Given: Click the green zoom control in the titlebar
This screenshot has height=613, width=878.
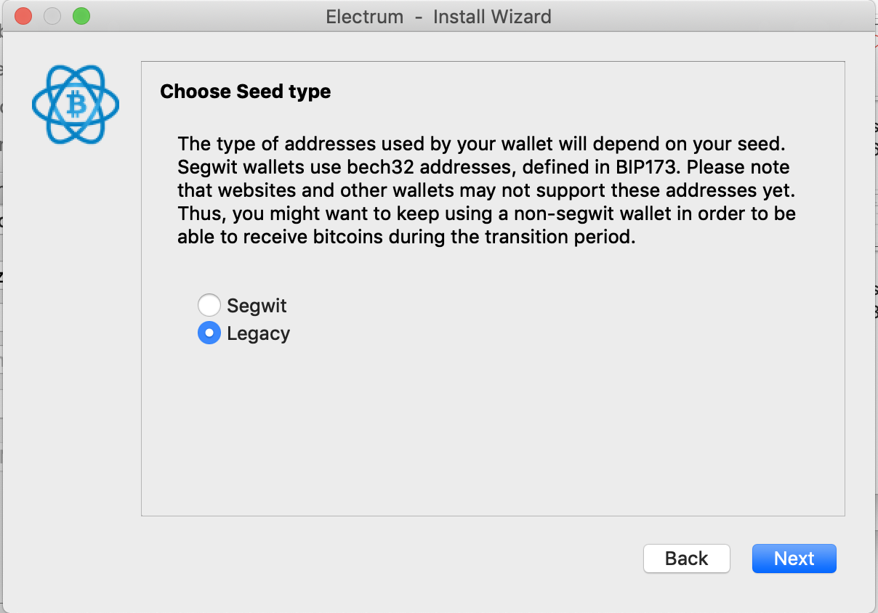Looking at the screenshot, I should click(x=81, y=16).
